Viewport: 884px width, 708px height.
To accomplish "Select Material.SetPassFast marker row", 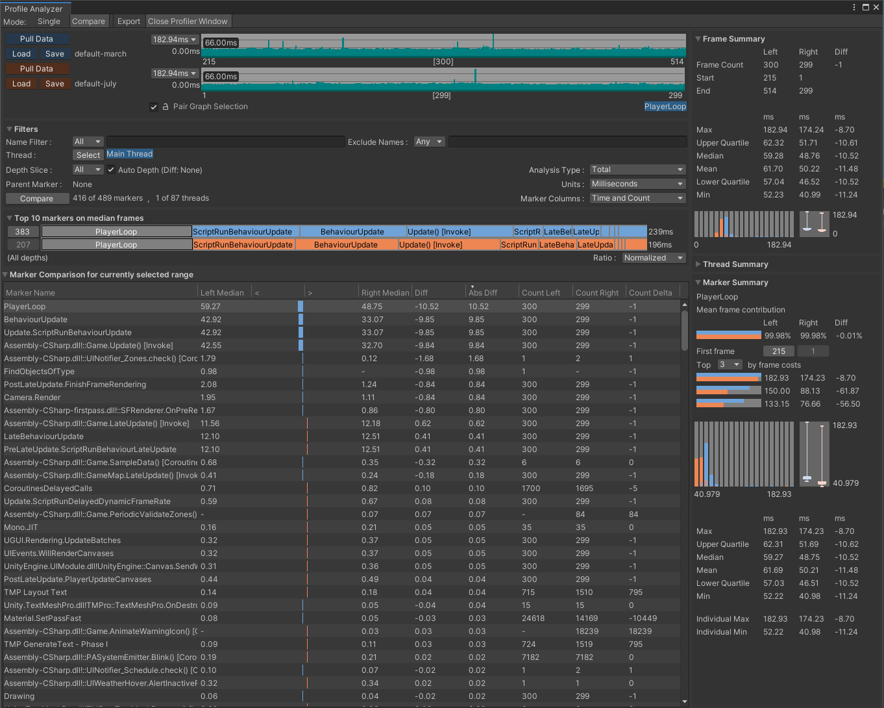I will (x=341, y=618).
